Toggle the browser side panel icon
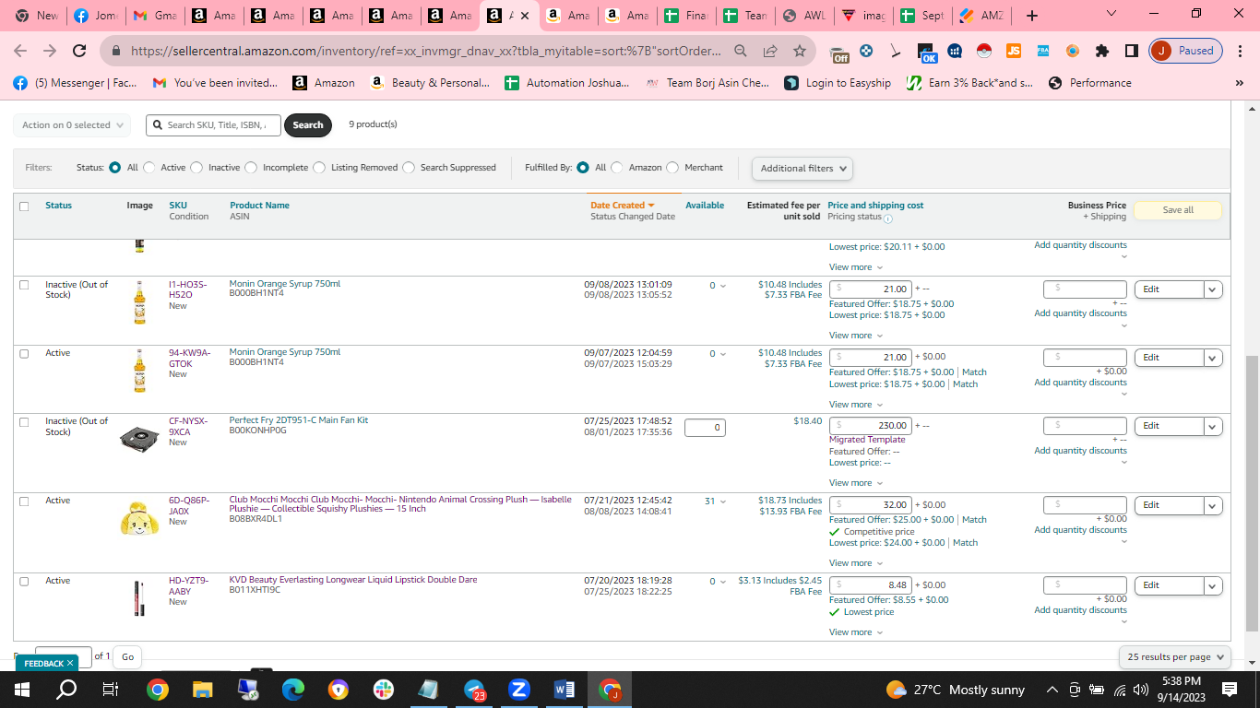The image size is (1260, 708). (x=1131, y=51)
